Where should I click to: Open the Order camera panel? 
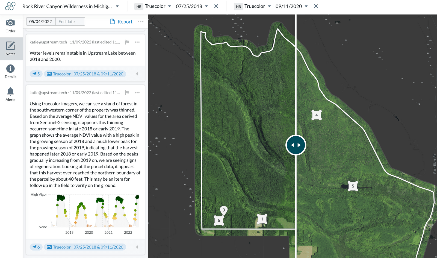10,26
